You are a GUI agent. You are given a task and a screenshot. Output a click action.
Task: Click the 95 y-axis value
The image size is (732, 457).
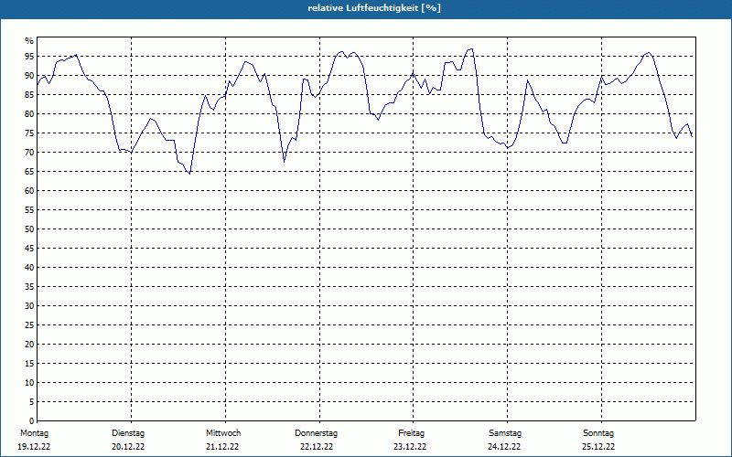click(x=29, y=57)
